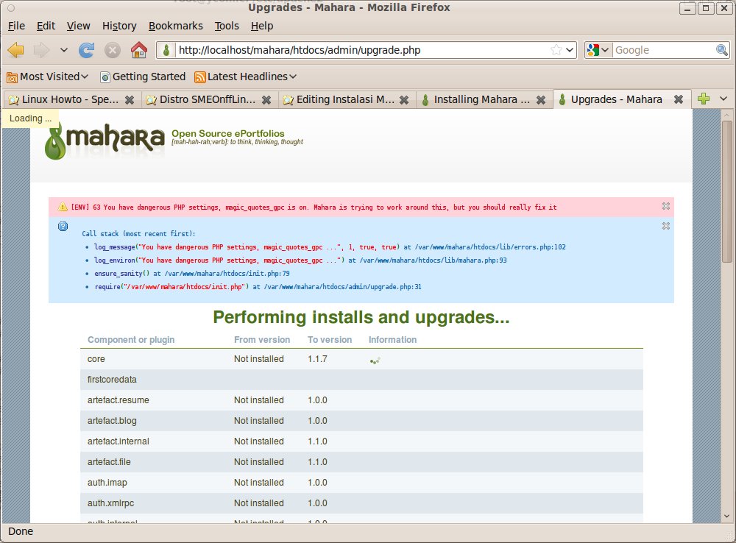Click the Reload page icon
Image resolution: width=736 pixels, height=543 pixels.
[87, 50]
